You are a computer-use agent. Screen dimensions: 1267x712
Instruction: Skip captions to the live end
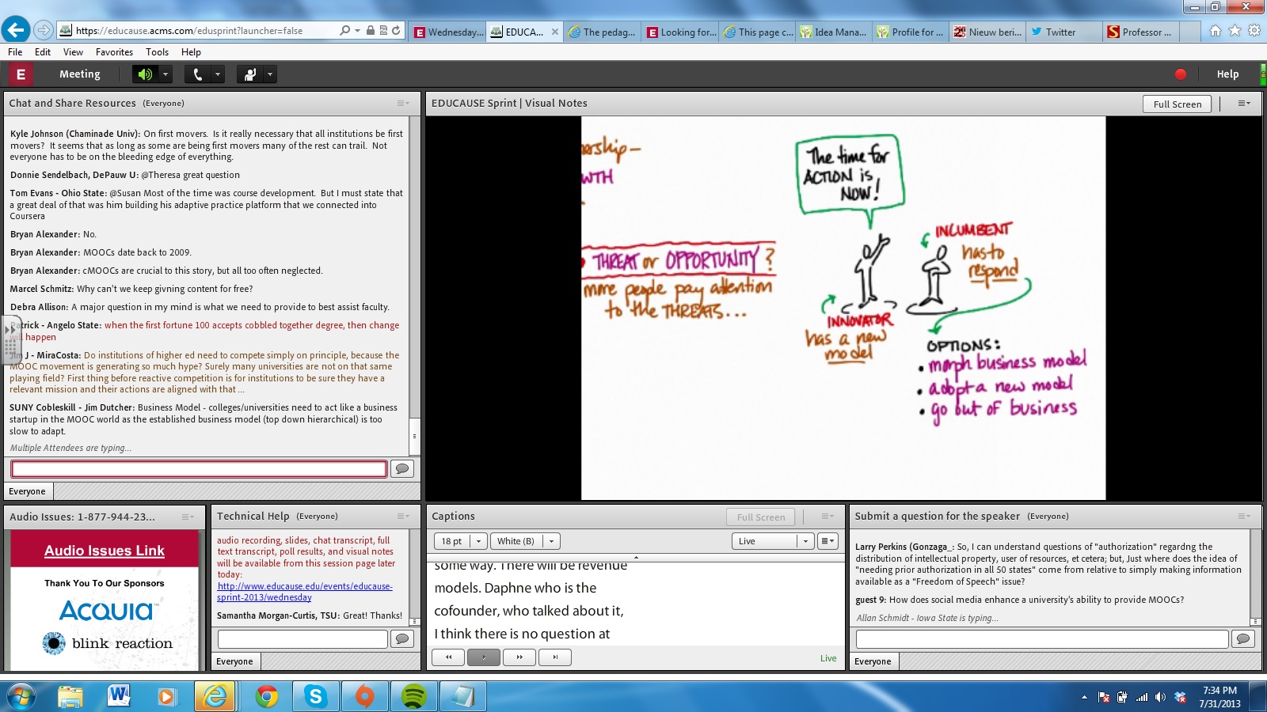point(555,657)
